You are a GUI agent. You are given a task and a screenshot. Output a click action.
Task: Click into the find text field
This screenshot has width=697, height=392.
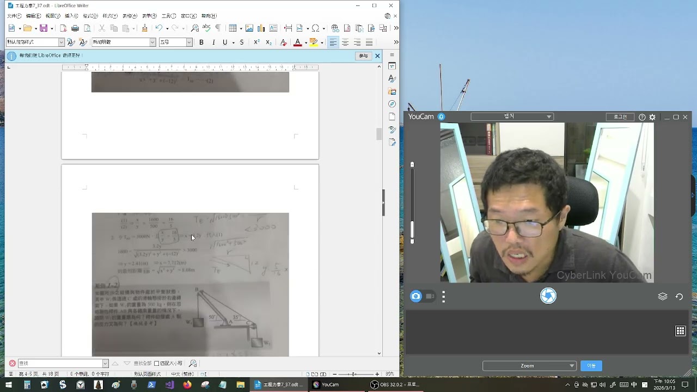[x=60, y=363]
